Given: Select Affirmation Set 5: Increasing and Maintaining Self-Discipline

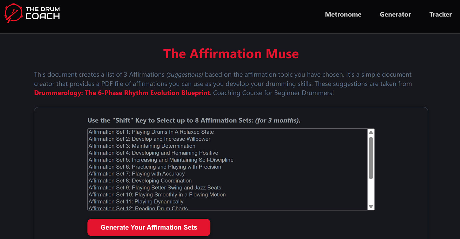Looking at the screenshot, I should (x=161, y=160).
